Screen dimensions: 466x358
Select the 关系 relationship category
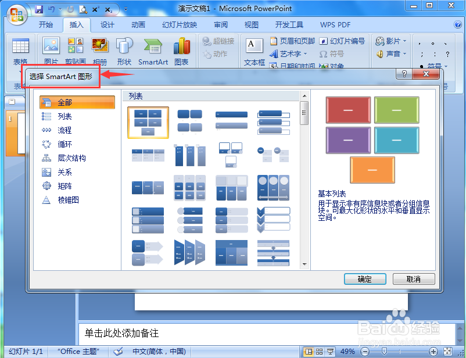click(77, 172)
